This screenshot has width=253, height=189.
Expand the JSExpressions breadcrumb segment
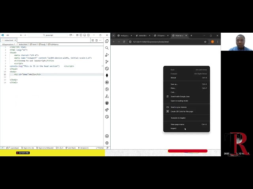pos(8,44)
